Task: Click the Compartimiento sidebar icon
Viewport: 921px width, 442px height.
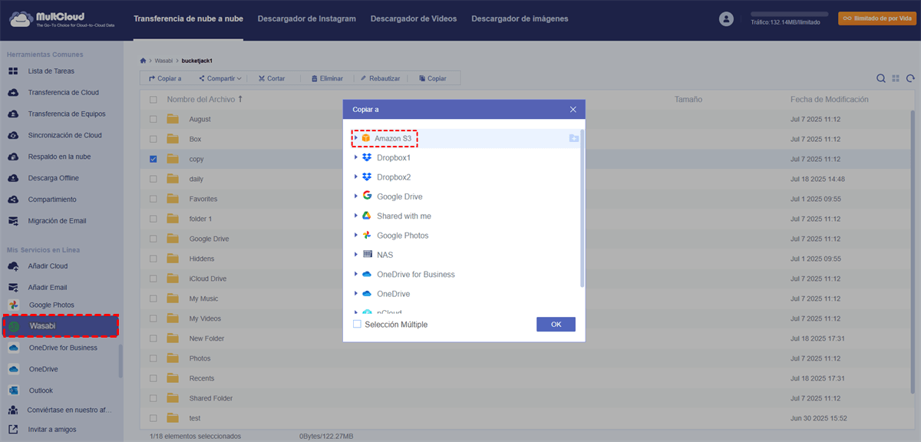Action: [x=13, y=200]
